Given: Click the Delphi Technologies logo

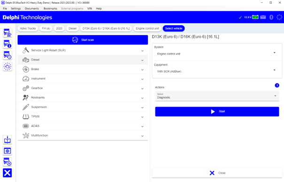Looking at the screenshot, I should 27,17.
